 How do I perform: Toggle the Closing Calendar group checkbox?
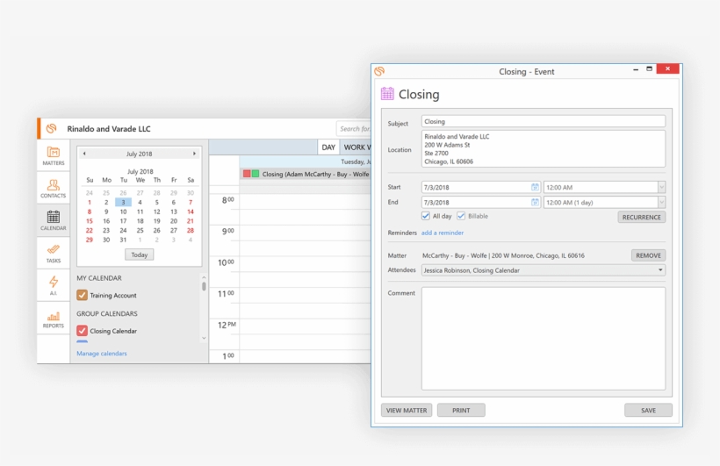click(83, 331)
